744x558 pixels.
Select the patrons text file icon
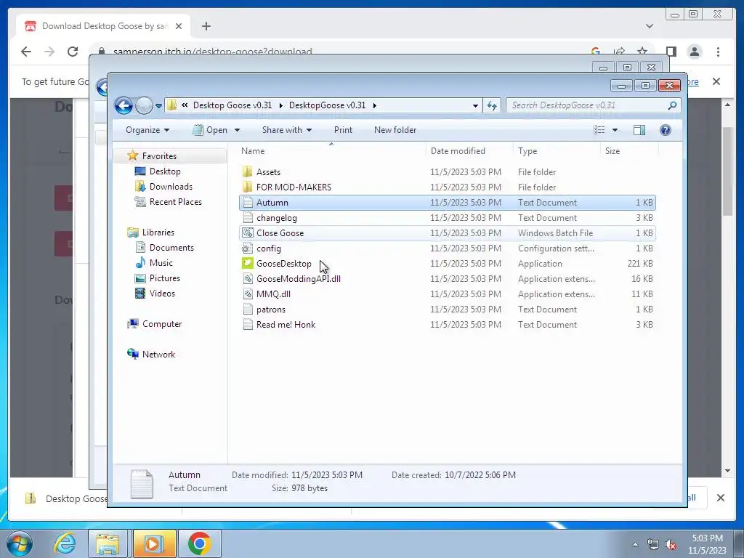(247, 310)
